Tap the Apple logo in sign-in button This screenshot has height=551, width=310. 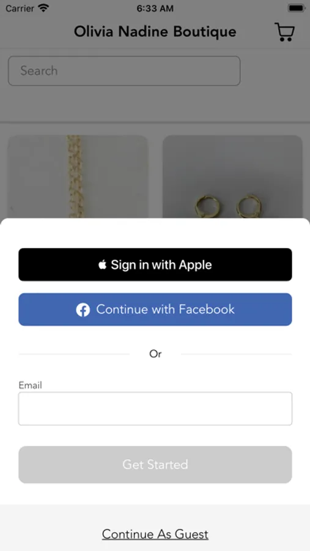[x=103, y=264]
